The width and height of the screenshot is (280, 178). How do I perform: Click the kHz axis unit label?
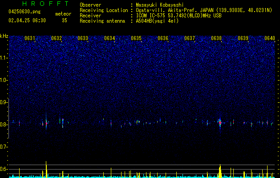click(x=4, y=36)
